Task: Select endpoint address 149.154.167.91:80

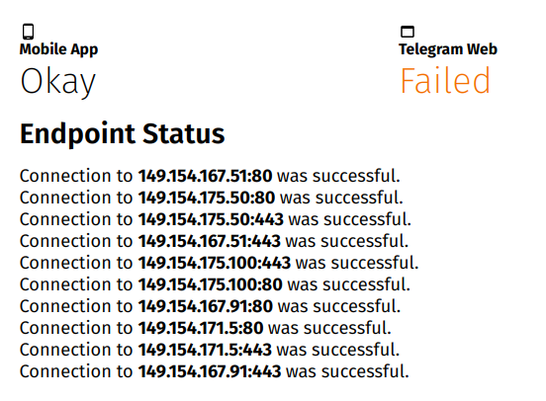Action: [x=206, y=306]
